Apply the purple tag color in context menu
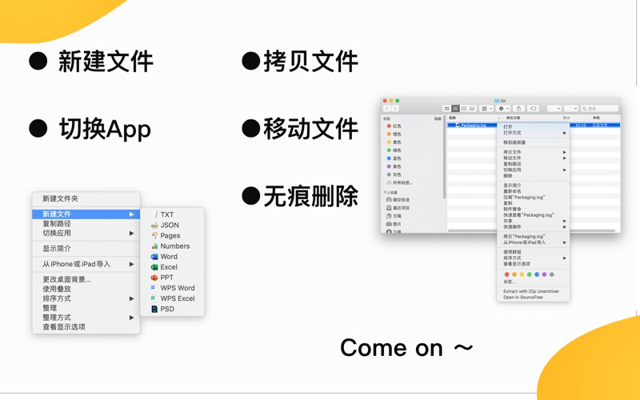The height and width of the screenshot is (400, 640). coord(544,274)
